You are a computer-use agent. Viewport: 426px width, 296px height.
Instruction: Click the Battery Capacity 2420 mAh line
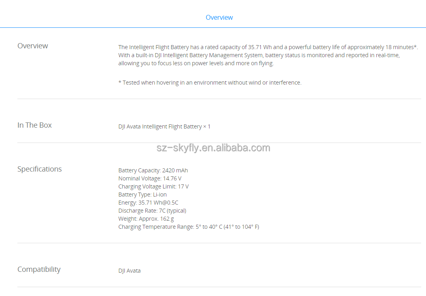153,170
